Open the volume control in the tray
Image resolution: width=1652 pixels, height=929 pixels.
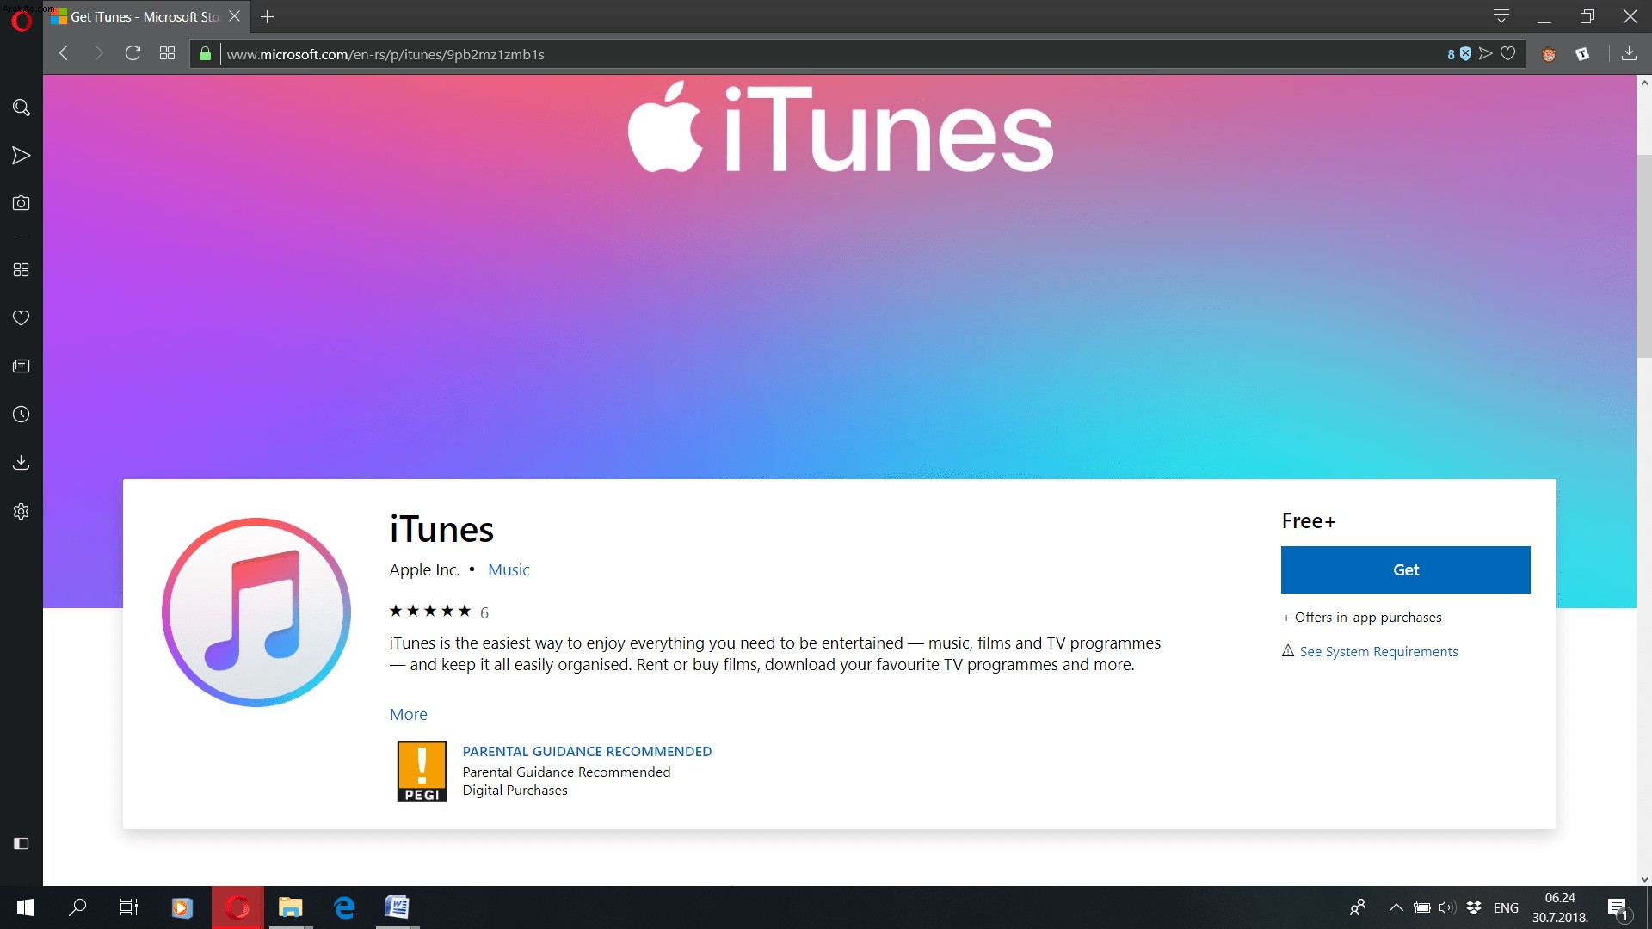[x=1447, y=907]
